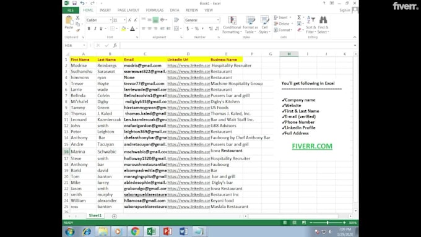
Task: Toggle Wrap Text
Action: point(176,20)
